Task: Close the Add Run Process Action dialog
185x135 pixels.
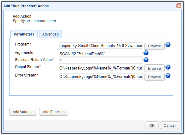Action: (x=179, y=6)
